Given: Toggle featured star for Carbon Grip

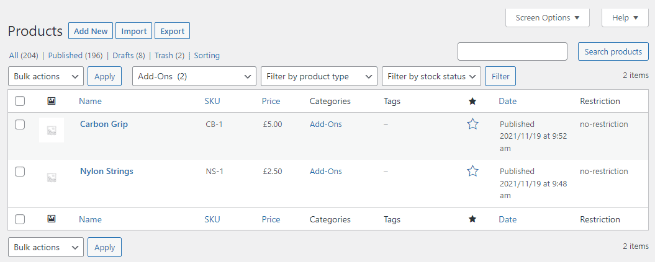Looking at the screenshot, I should [472, 124].
